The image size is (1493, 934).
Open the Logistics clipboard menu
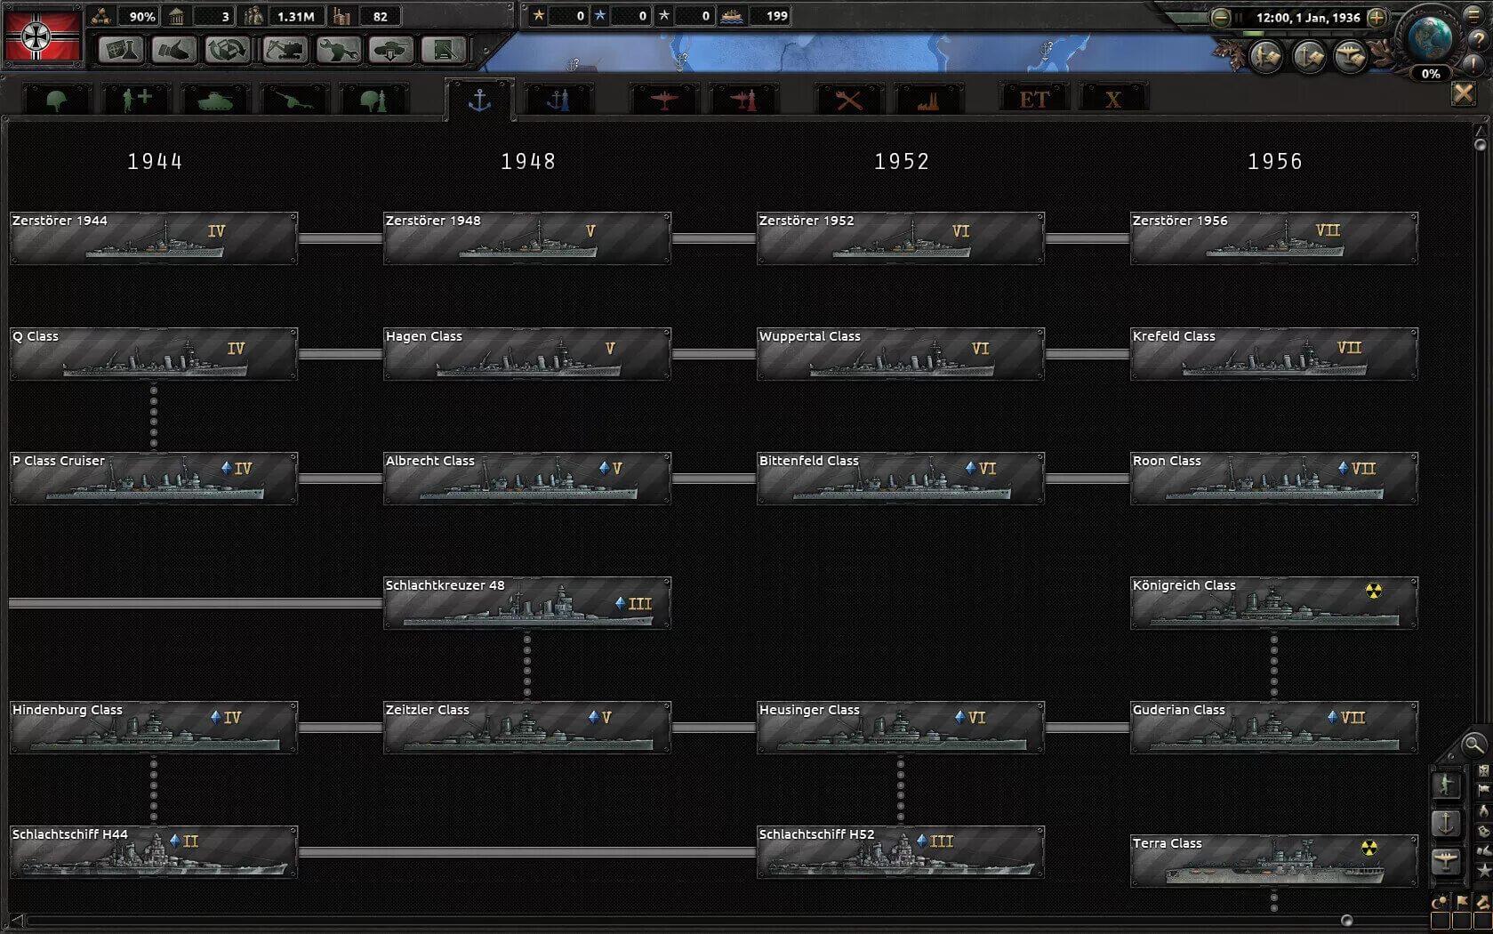(x=444, y=50)
